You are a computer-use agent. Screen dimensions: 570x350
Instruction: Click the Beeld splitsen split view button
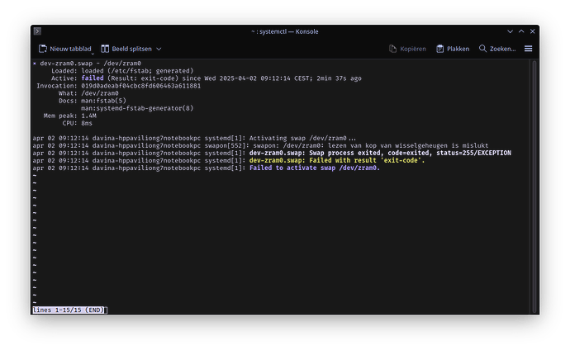point(126,49)
